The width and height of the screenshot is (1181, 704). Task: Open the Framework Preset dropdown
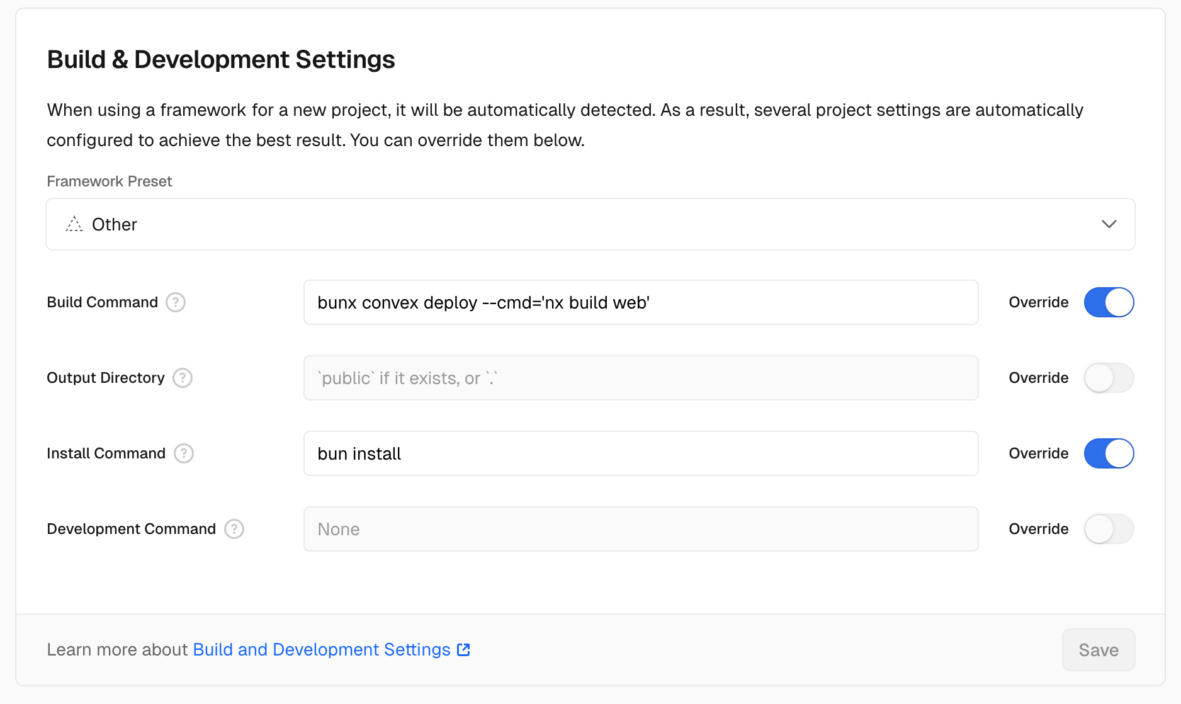[590, 224]
